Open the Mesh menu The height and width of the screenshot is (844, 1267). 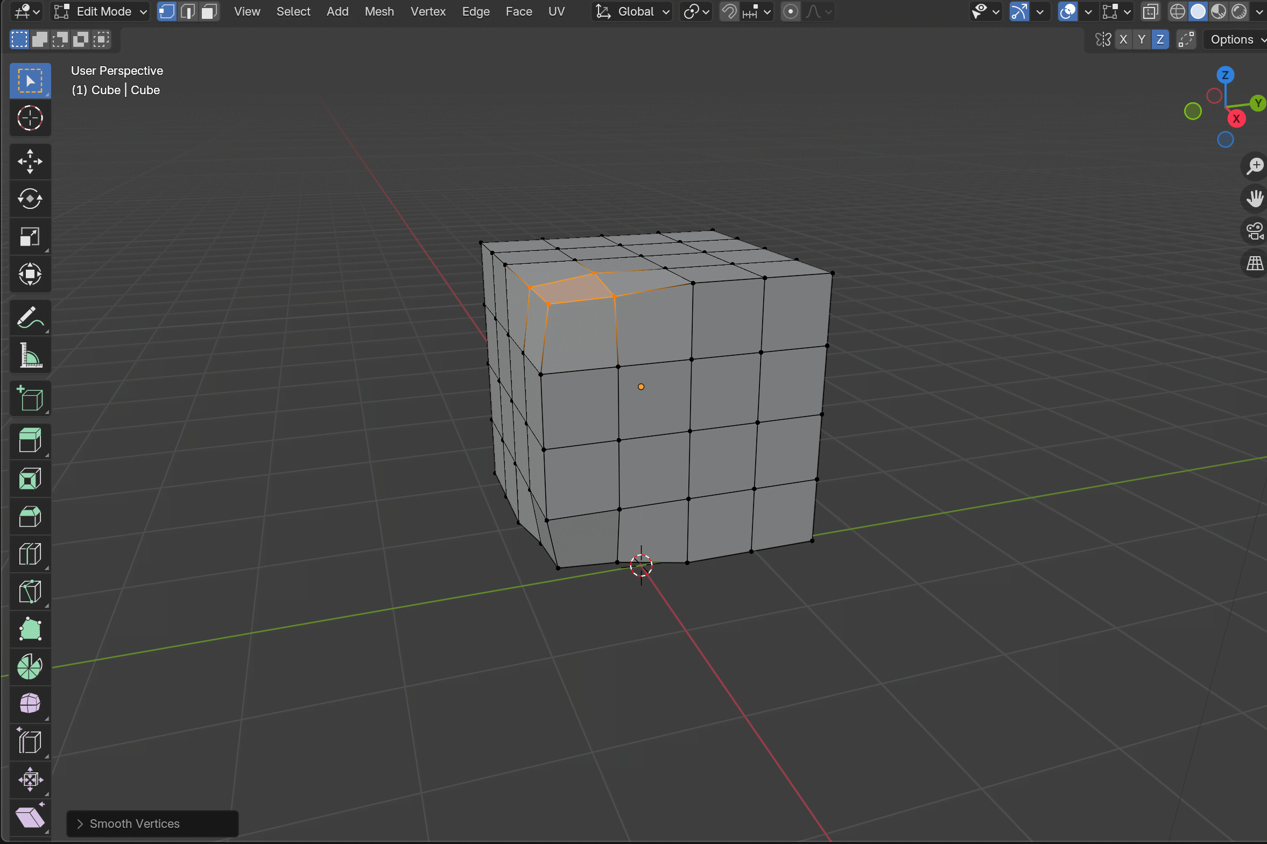[379, 11]
